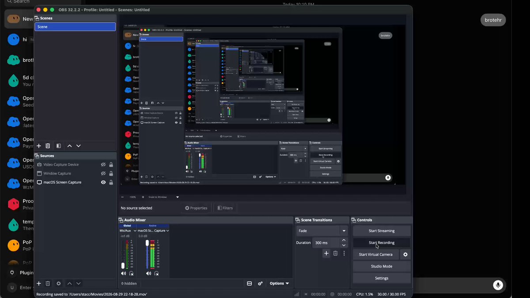Open source properties gear in Sources toolbar
This screenshot has width=530, height=298.
point(59,283)
